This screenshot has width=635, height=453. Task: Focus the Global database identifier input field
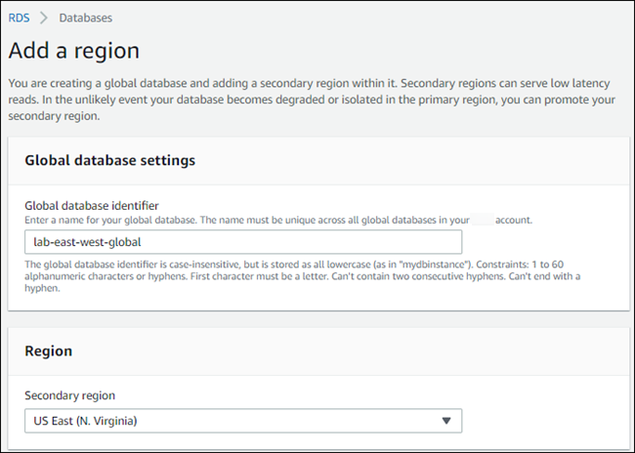pos(293,242)
